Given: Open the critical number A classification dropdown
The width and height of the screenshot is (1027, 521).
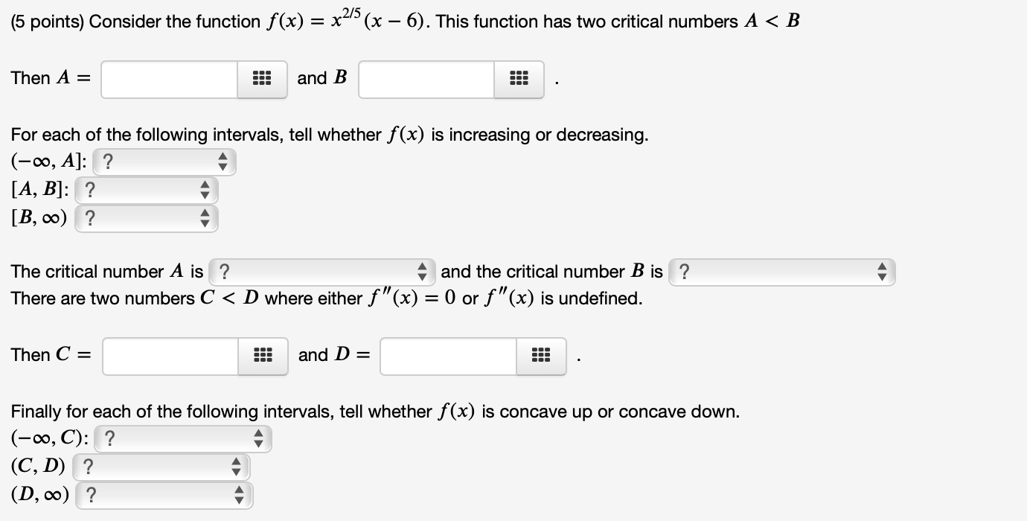Looking at the screenshot, I should [x=313, y=272].
